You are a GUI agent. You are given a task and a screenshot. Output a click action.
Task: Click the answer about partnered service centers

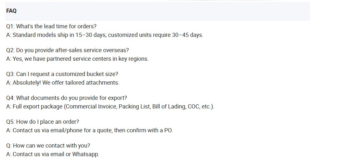(x=77, y=59)
